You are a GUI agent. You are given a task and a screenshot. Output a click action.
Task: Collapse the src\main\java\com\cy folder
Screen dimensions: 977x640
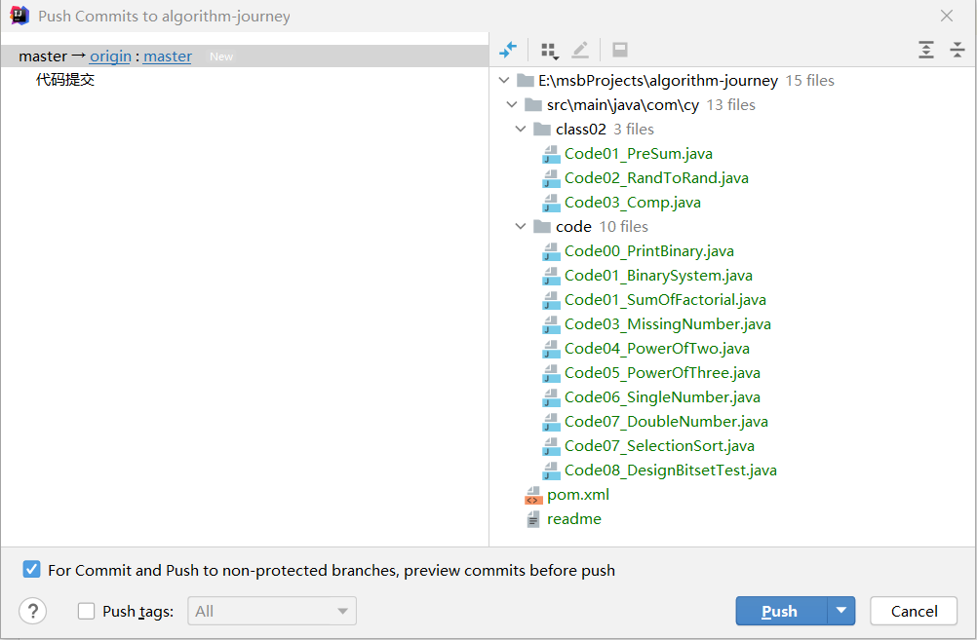[x=513, y=105]
